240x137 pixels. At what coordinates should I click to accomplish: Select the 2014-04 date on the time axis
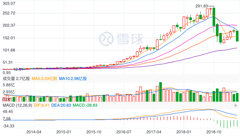coord(34,132)
